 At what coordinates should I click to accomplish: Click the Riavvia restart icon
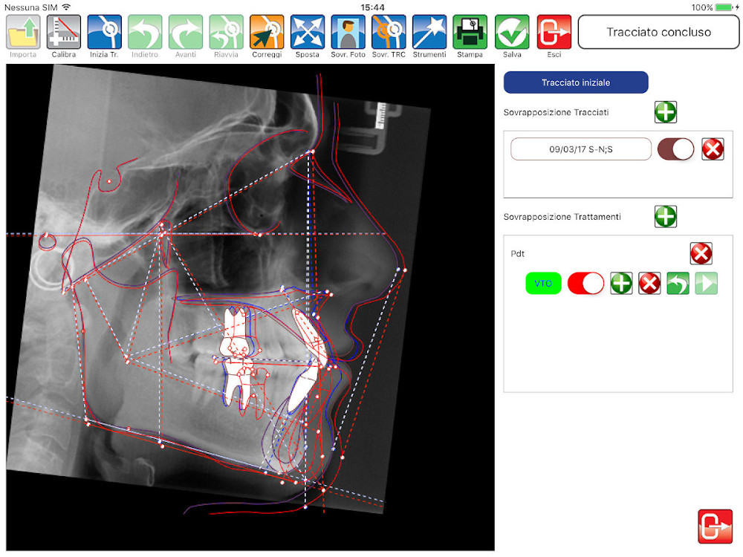tap(227, 32)
